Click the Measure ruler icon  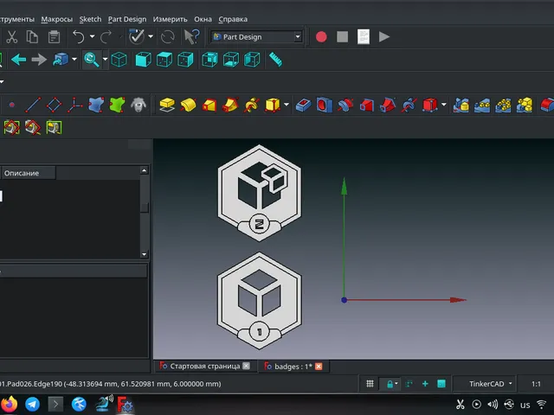275,60
